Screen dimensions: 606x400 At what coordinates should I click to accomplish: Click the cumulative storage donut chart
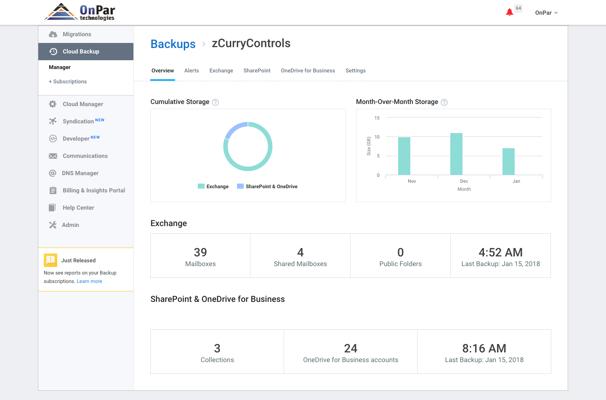248,147
